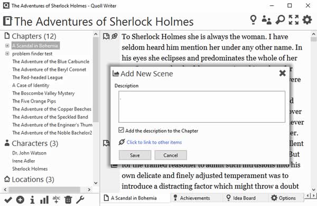Click the Cancel button in dialog
Image resolution: width=317 pixels, height=206 pixels.
(x=171, y=155)
